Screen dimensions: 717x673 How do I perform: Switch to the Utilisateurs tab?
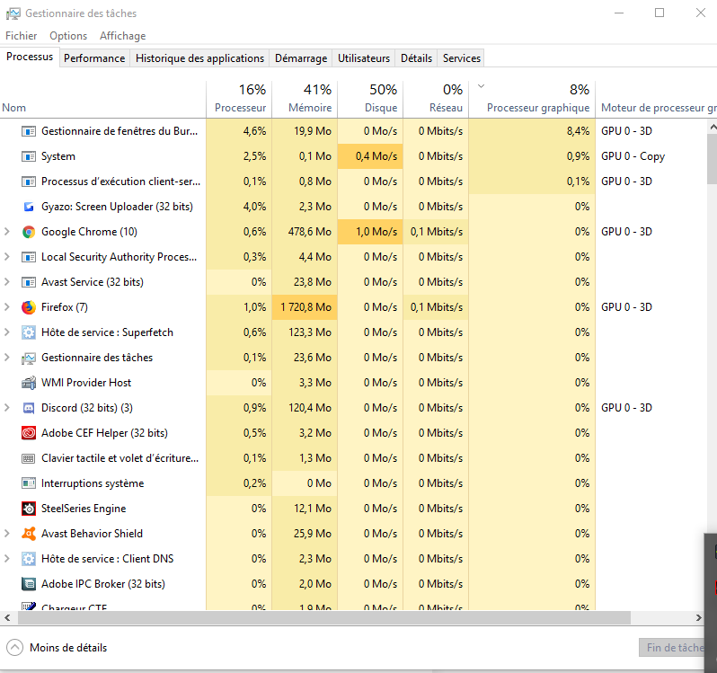click(x=364, y=58)
